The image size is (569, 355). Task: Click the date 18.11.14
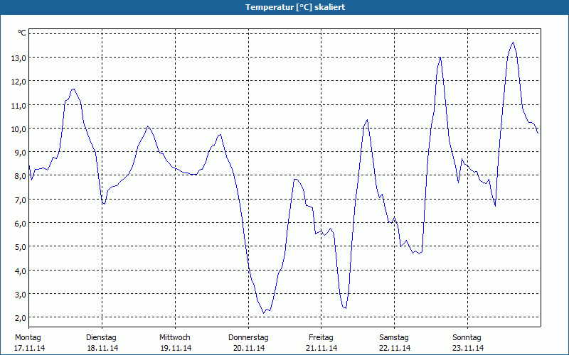pyautogui.click(x=102, y=348)
